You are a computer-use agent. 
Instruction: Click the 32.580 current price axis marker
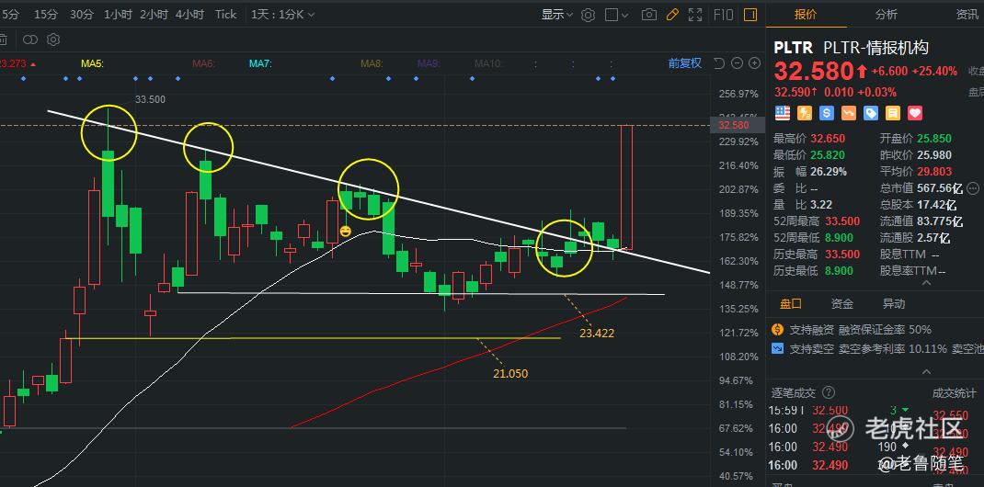pyautogui.click(x=738, y=125)
